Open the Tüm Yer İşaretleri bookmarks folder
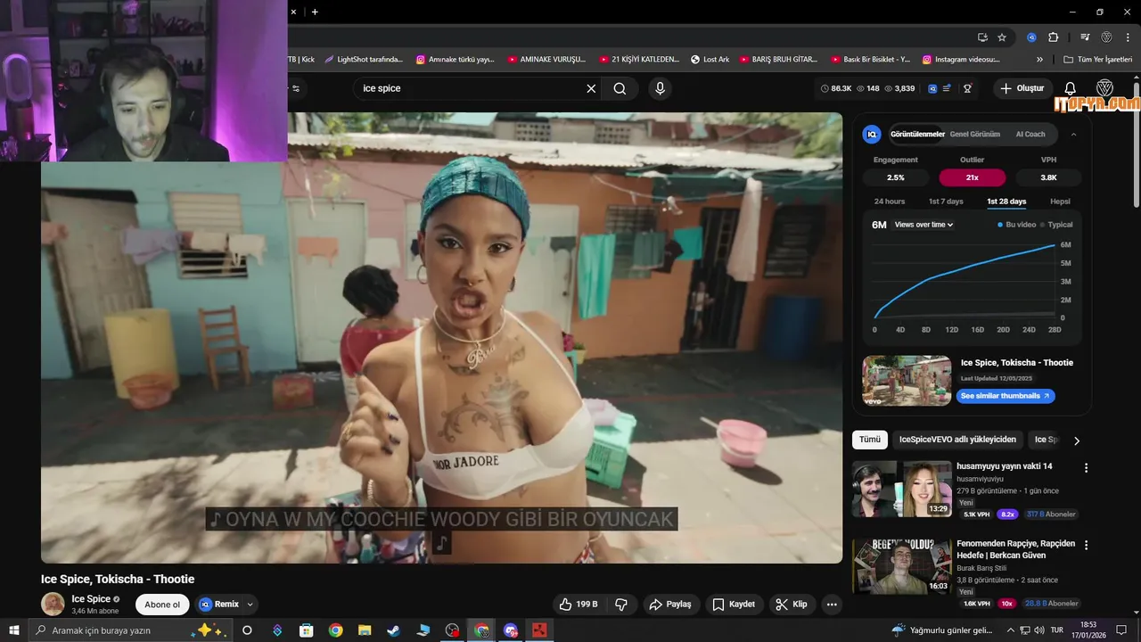This screenshot has height=642, width=1141. 1097,59
